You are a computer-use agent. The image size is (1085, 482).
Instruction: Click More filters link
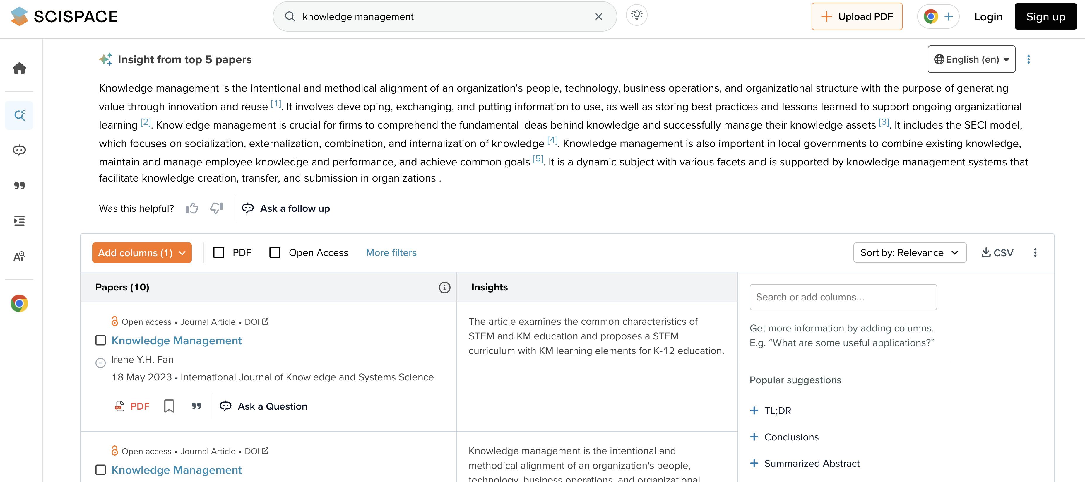pos(391,252)
